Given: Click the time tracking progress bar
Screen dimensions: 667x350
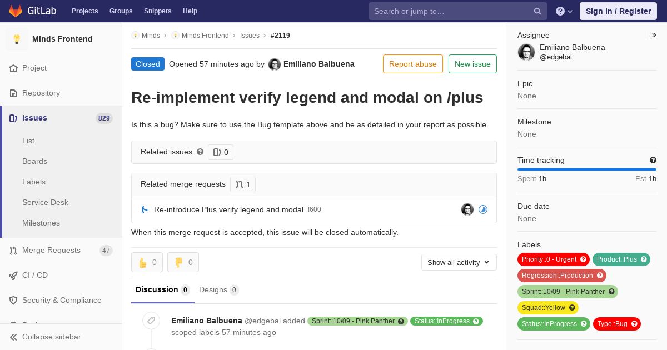Looking at the screenshot, I should pos(587,169).
